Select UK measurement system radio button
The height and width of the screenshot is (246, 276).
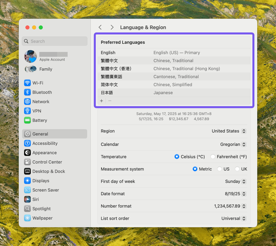pos(237,169)
